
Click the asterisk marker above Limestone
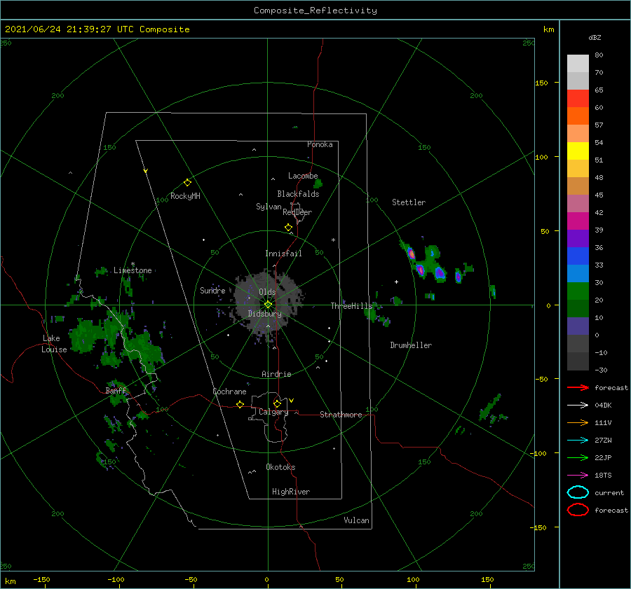pyautogui.click(x=133, y=265)
